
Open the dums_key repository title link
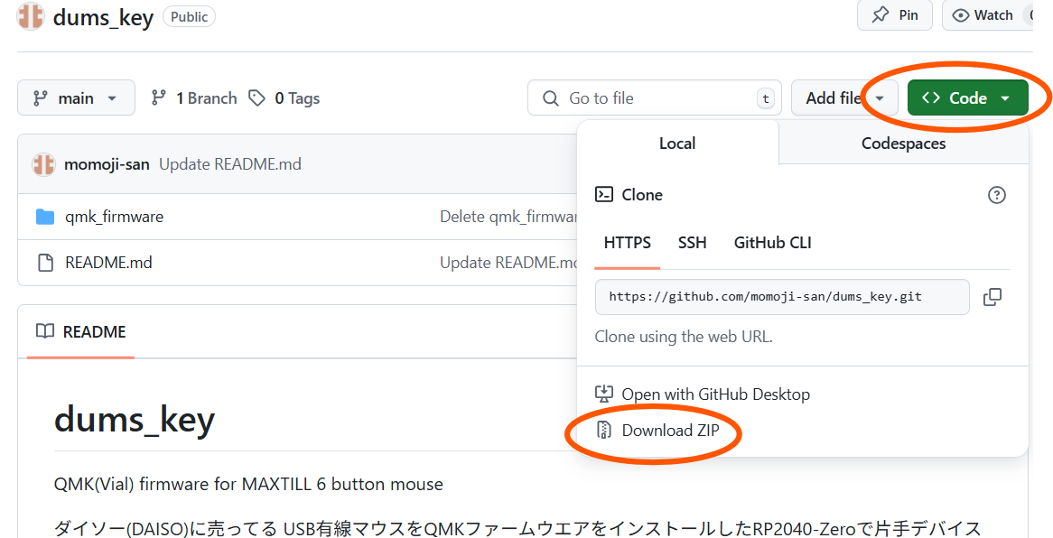click(104, 17)
